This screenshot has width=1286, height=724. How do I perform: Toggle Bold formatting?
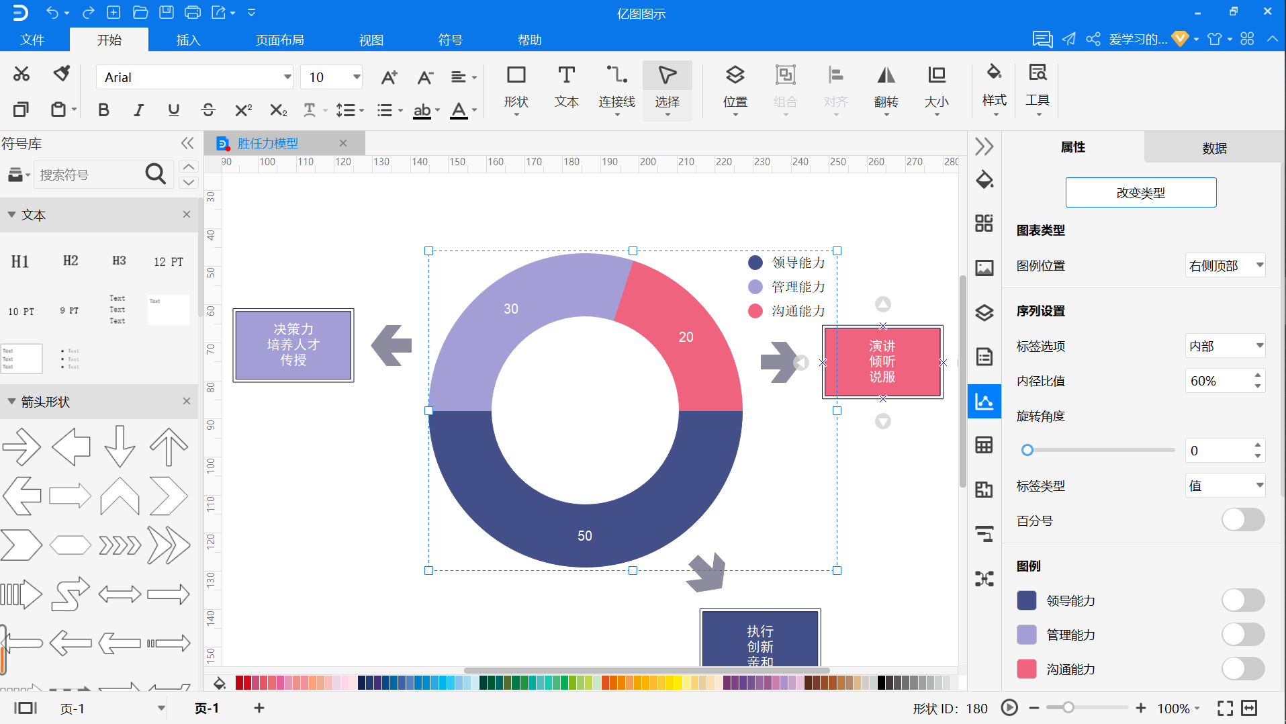pyautogui.click(x=103, y=109)
